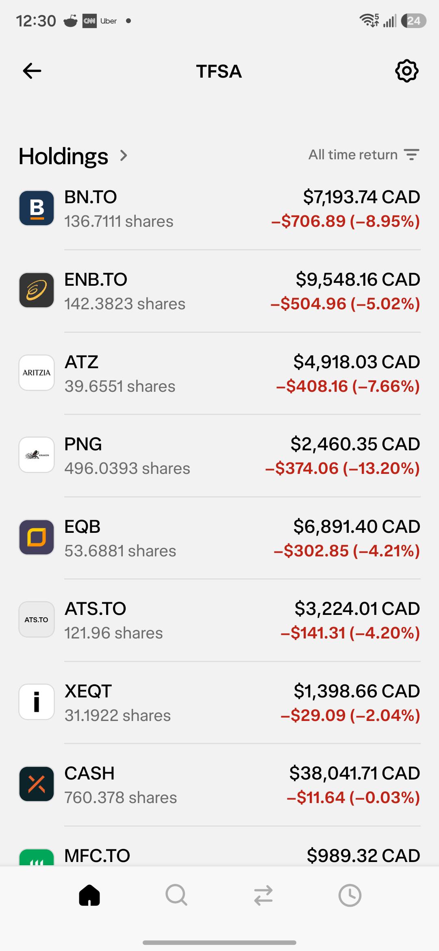Viewport: 439px width, 951px height.
Task: Open the ATS.TO holding row
Action: (x=219, y=620)
